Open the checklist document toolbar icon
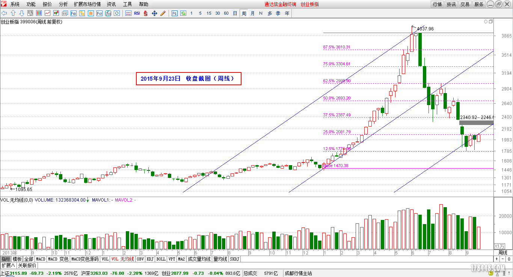 (30, 13)
